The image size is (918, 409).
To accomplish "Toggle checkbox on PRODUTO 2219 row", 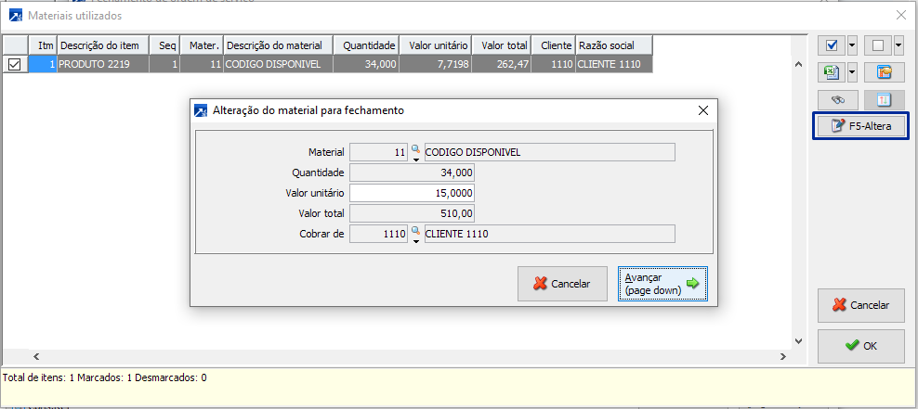I will point(14,65).
